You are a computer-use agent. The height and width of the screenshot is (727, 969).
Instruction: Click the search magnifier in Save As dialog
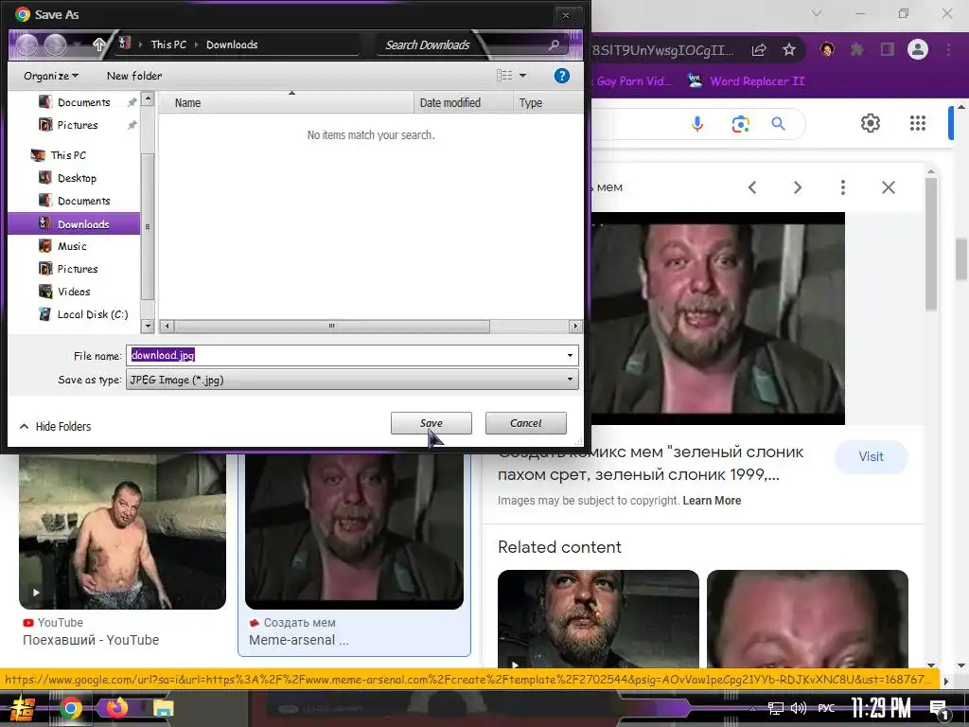point(554,44)
